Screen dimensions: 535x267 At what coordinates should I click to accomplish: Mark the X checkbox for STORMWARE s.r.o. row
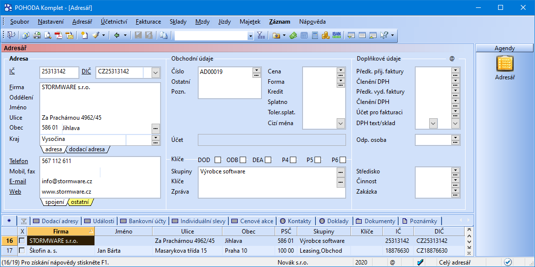click(22, 241)
